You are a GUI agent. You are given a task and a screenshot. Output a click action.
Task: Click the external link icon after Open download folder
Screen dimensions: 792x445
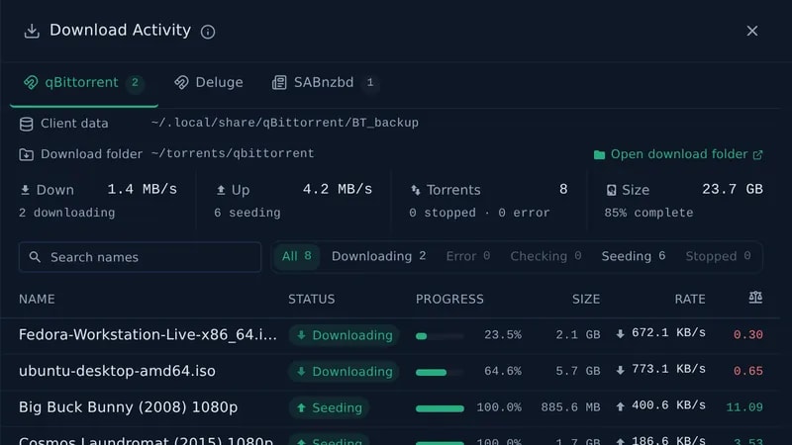757,155
